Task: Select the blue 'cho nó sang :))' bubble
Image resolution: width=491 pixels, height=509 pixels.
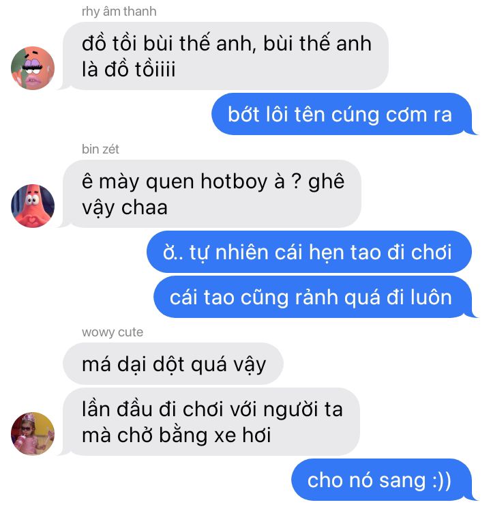Action: tap(382, 480)
